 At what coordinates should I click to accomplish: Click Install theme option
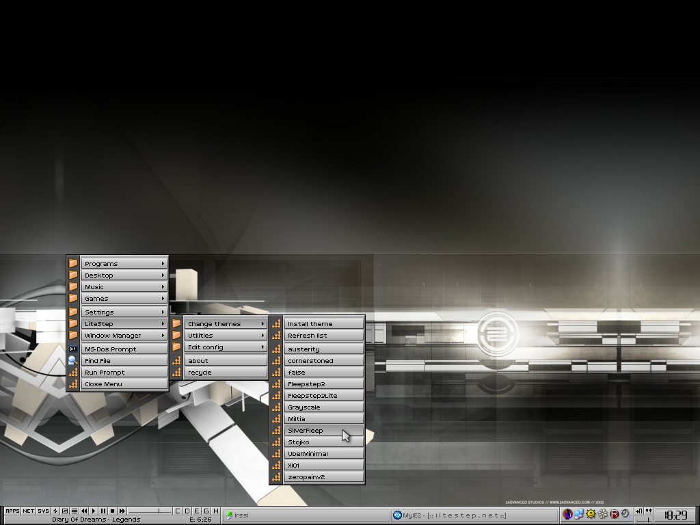click(324, 323)
